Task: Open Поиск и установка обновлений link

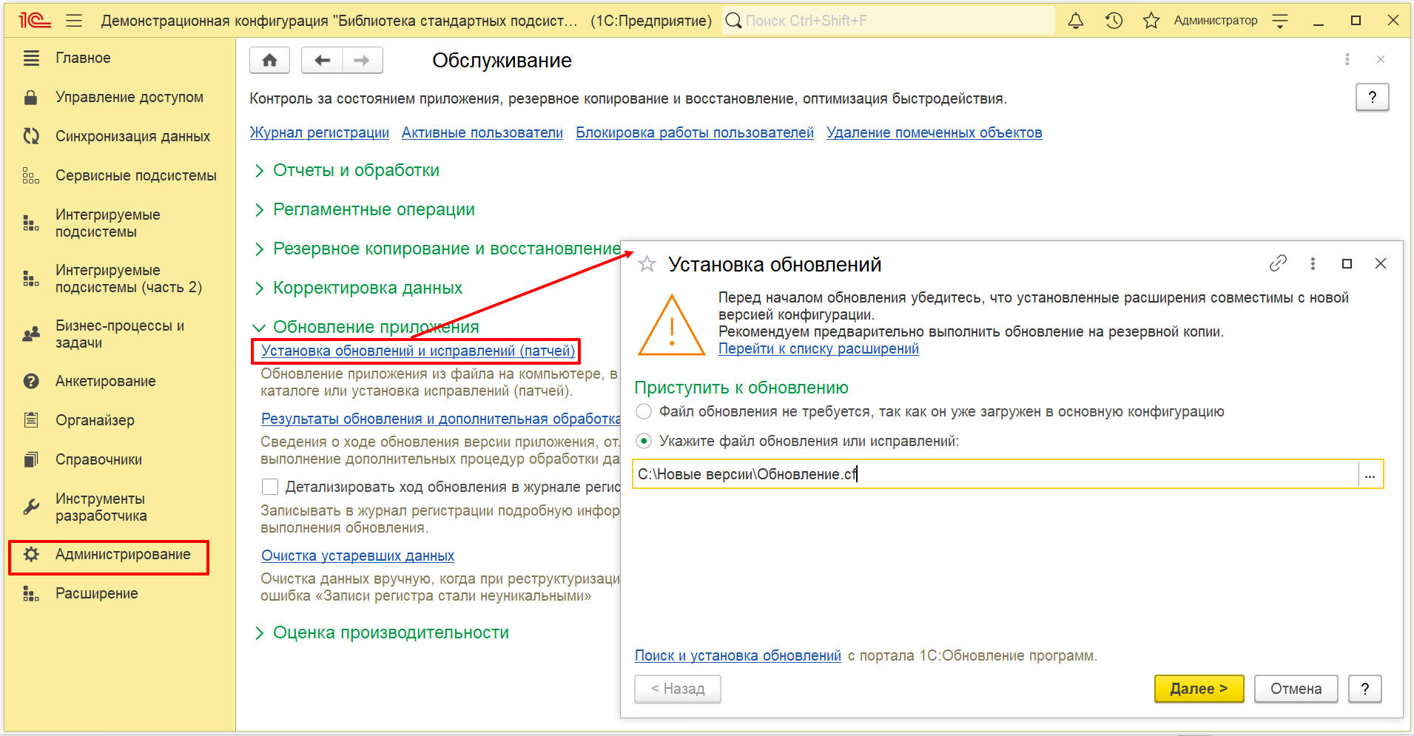Action: 738,655
